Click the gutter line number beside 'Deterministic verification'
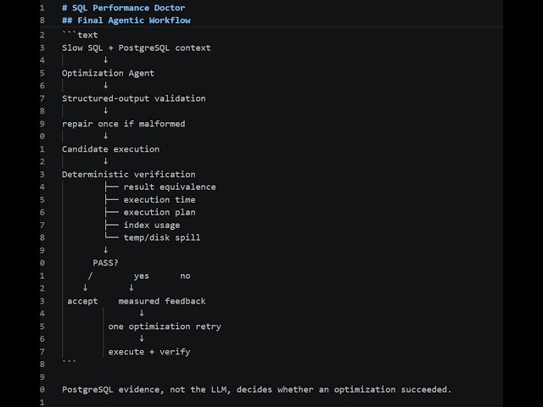543x407 pixels. (42, 174)
